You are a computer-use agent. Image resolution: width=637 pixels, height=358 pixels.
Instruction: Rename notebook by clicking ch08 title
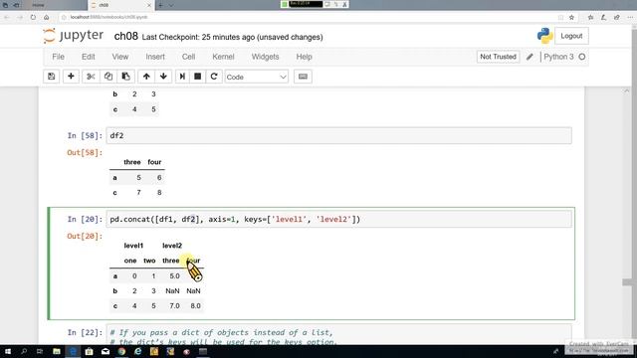click(x=126, y=36)
